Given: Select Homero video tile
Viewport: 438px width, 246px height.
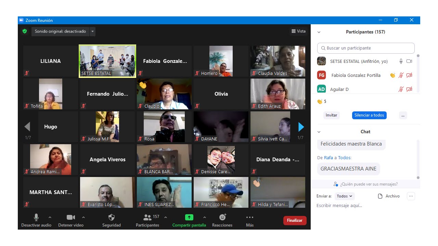Looking at the screenshot, I should click(x=221, y=61).
